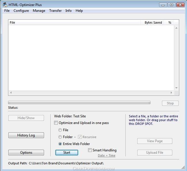Click the file list scroll-up arrow
187x171 pixels.
[176, 28]
